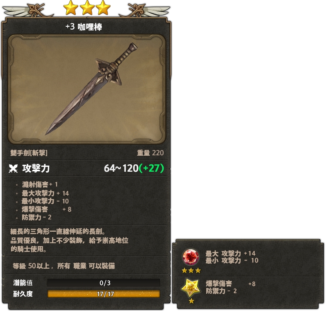Click the left gold rating star
Screen dimensions: 328x311
pyautogui.click(x=71, y=8)
